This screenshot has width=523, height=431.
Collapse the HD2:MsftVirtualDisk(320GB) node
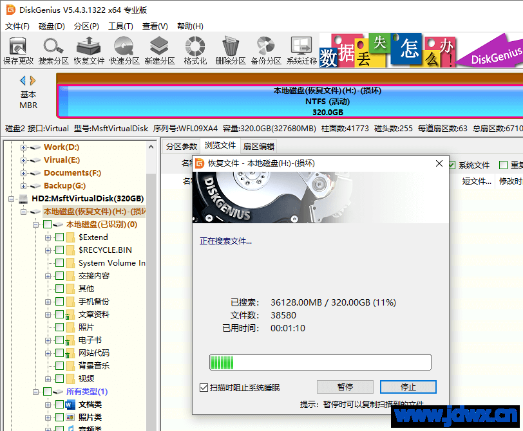click(11, 199)
